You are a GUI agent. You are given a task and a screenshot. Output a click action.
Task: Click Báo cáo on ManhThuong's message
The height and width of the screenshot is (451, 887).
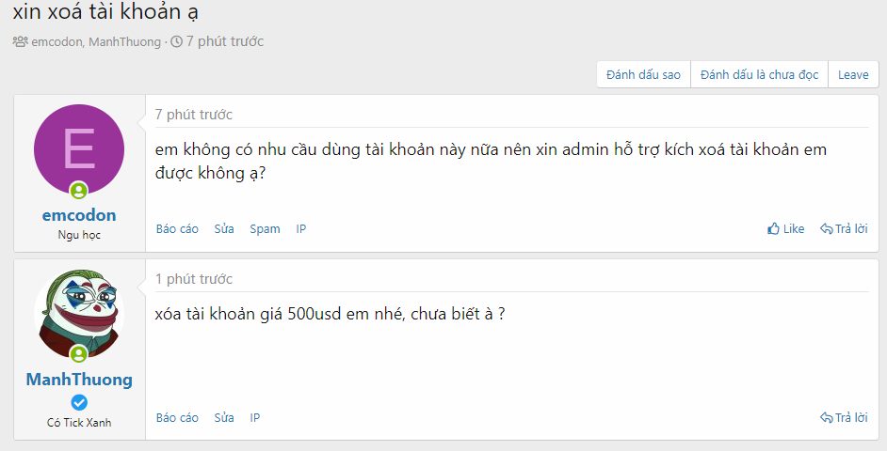click(x=177, y=418)
